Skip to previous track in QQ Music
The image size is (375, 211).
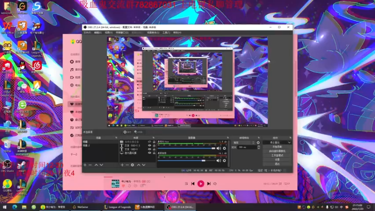193,183
